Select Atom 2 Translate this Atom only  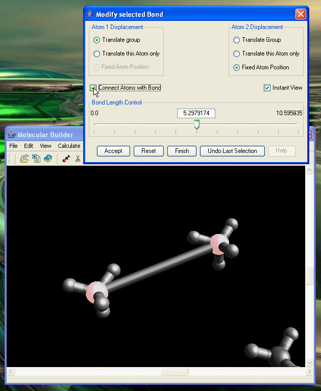tap(236, 54)
